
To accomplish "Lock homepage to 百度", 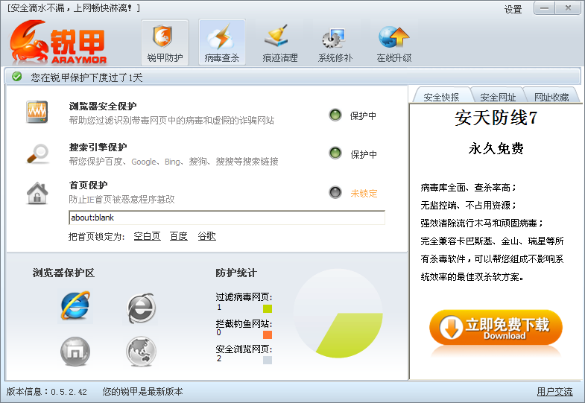I will tap(179, 236).
